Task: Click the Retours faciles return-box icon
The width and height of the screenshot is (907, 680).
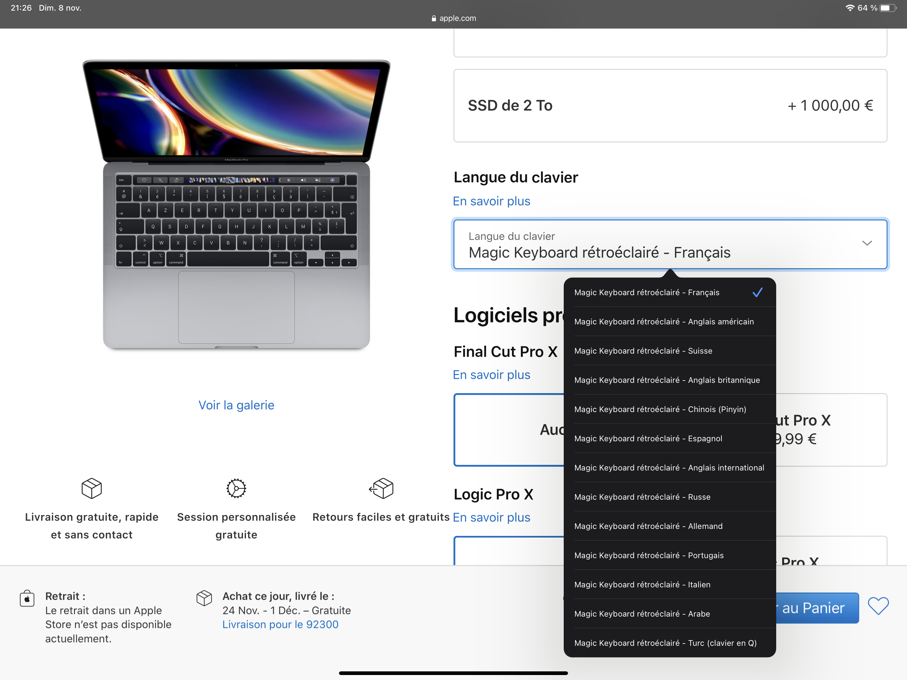Action: click(x=381, y=488)
